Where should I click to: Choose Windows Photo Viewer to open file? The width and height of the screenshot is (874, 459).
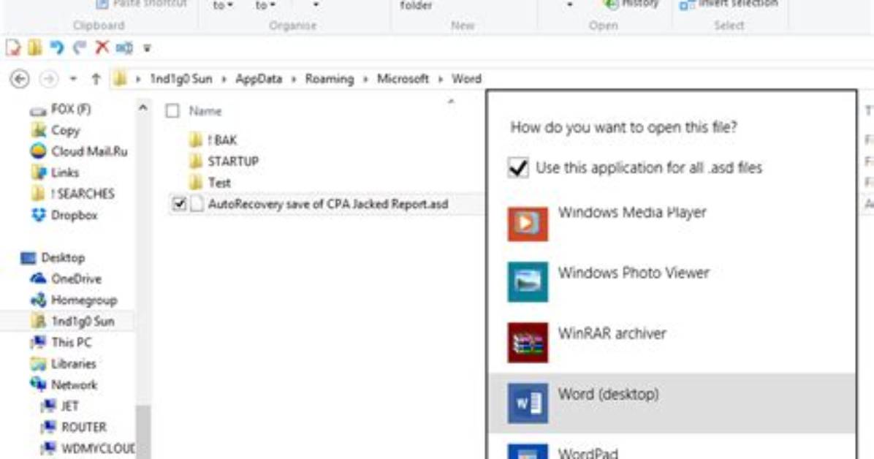click(672, 282)
